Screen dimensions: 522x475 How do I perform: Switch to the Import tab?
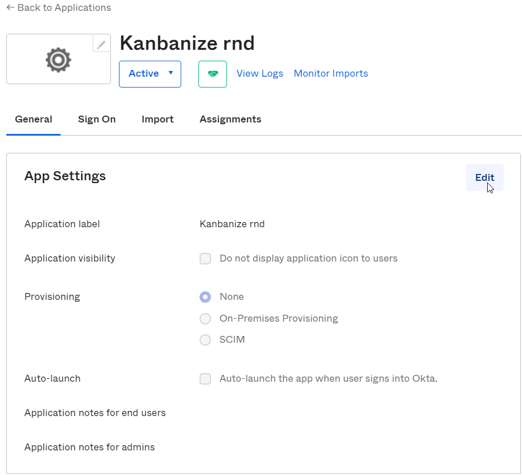(157, 119)
